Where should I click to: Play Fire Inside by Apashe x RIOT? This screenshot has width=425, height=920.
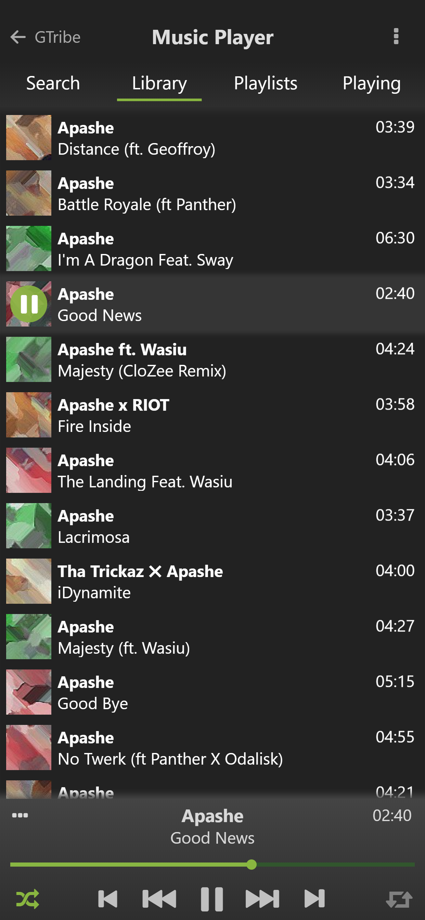click(x=212, y=414)
